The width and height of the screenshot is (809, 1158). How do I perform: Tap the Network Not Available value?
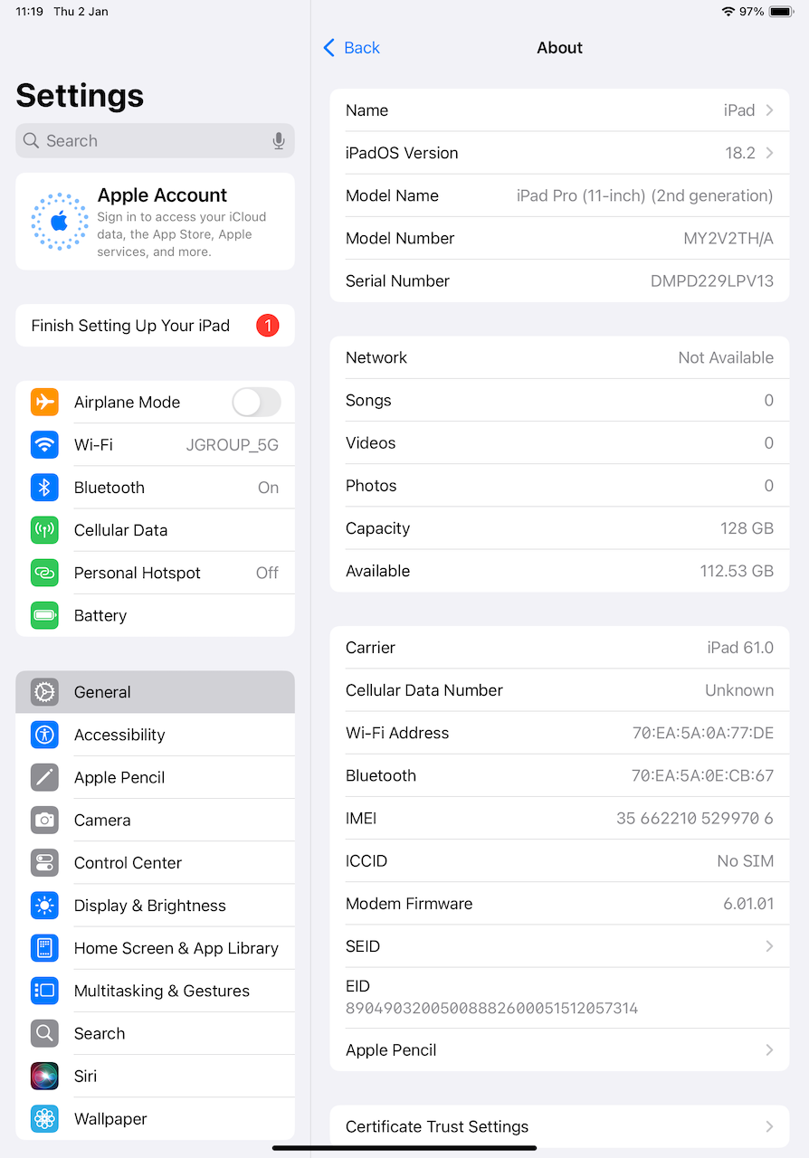(726, 357)
